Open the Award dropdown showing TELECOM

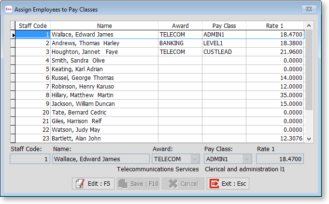click(195, 159)
